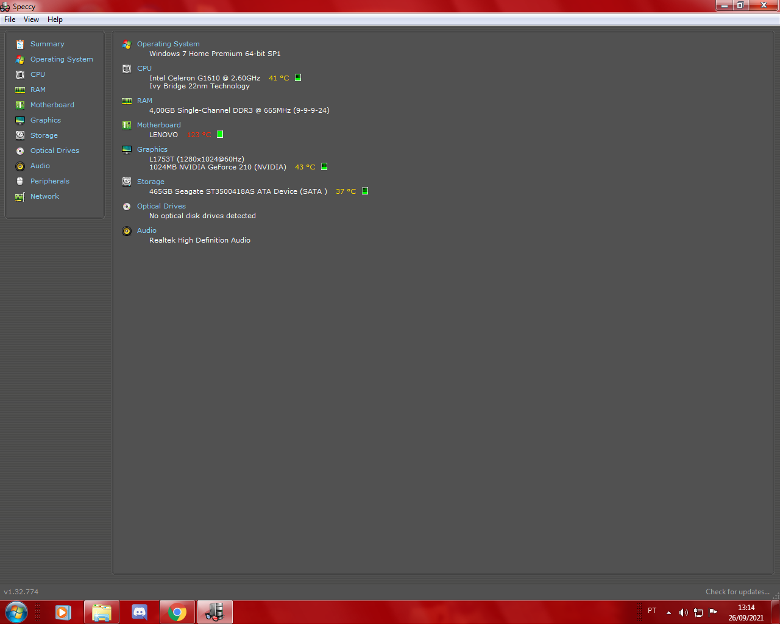Select Summary in the sidebar

click(48, 44)
